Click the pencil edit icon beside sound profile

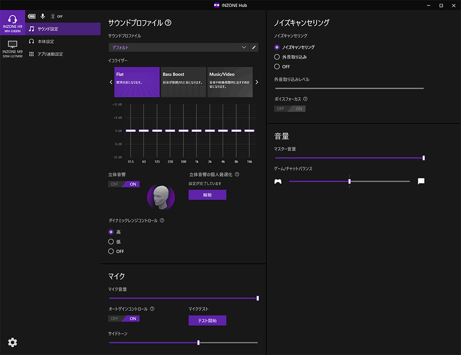pyautogui.click(x=254, y=48)
